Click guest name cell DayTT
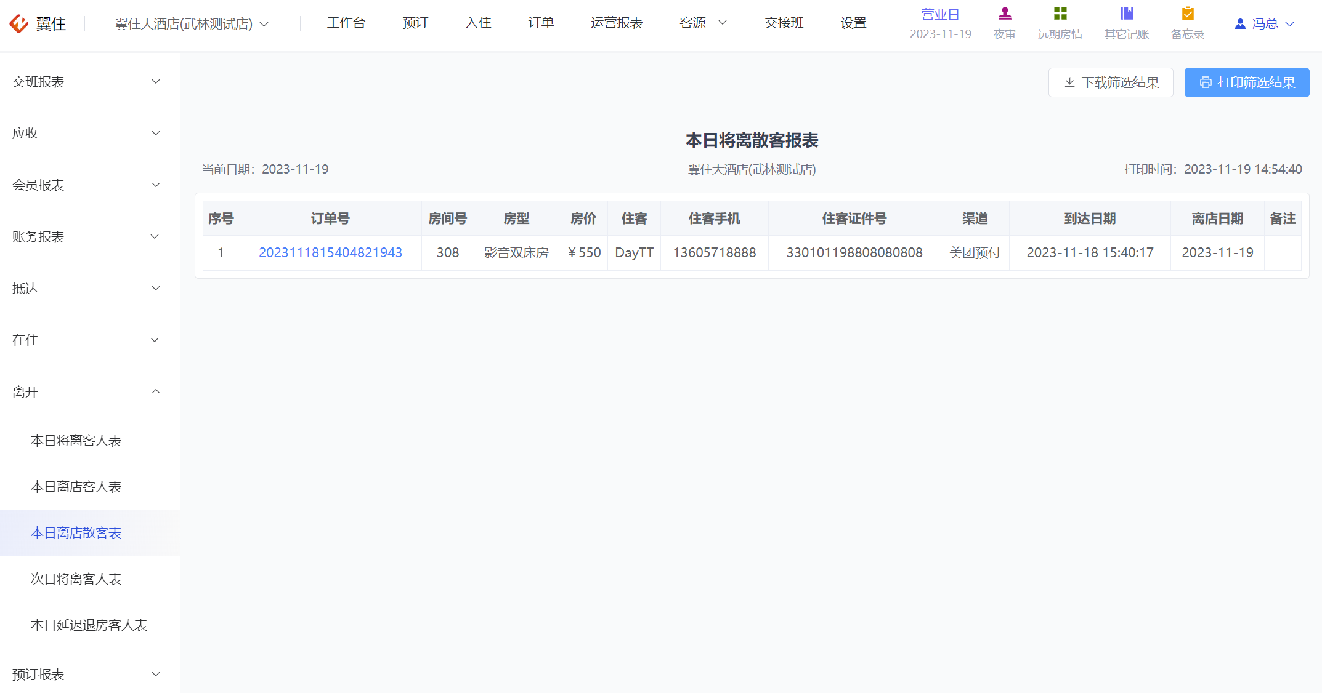This screenshot has width=1322, height=693. (x=634, y=253)
